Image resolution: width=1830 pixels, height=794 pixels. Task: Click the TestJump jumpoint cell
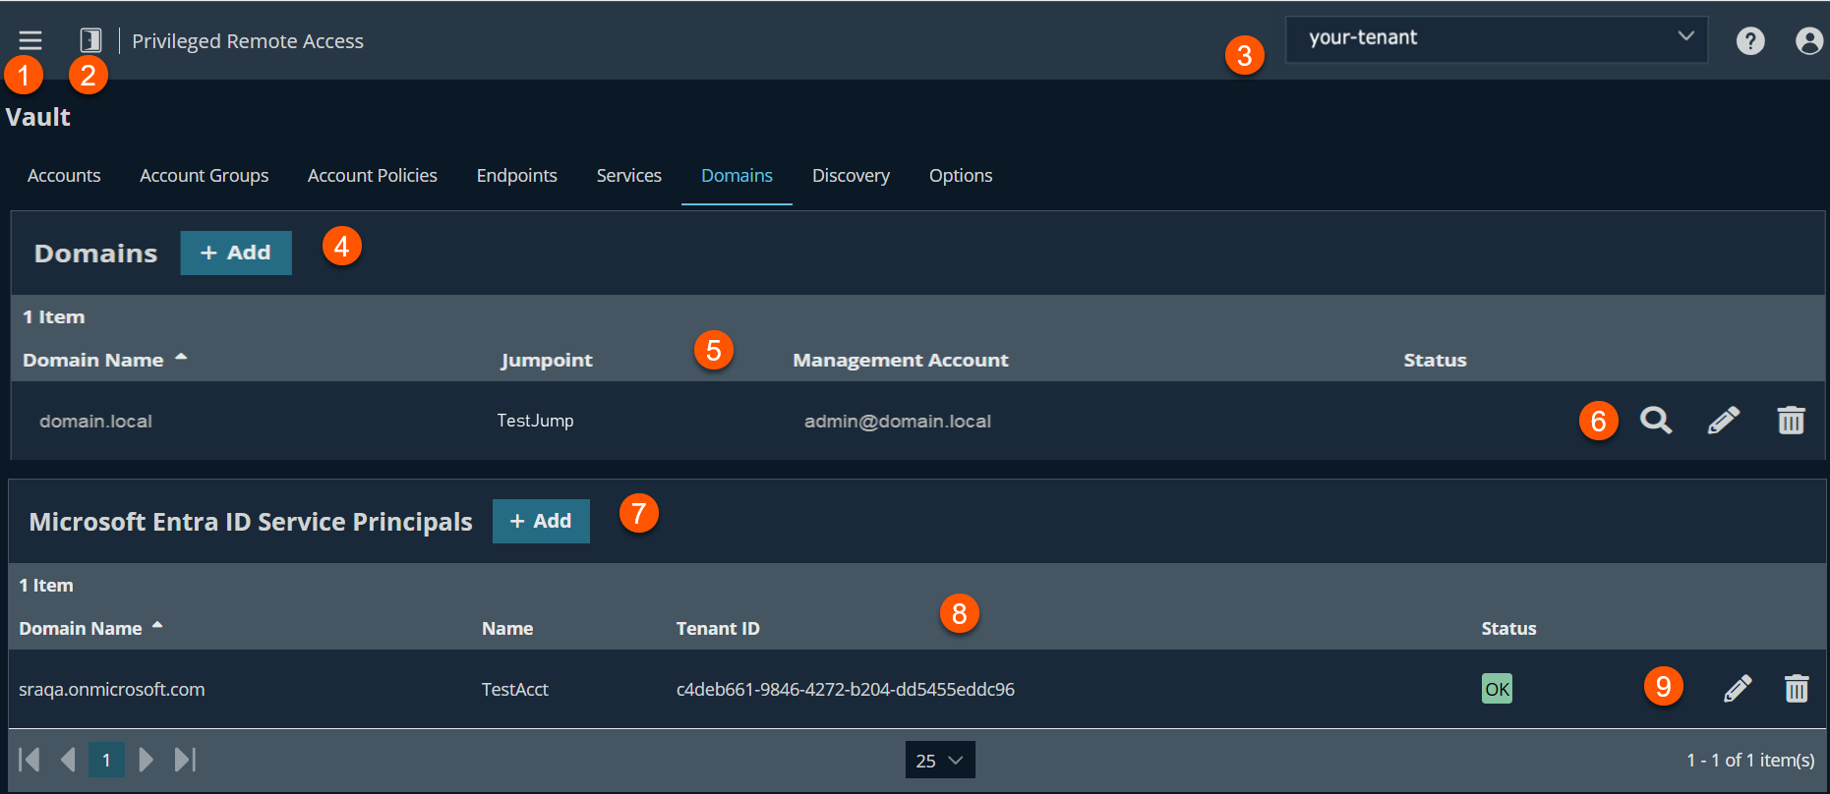tap(535, 421)
